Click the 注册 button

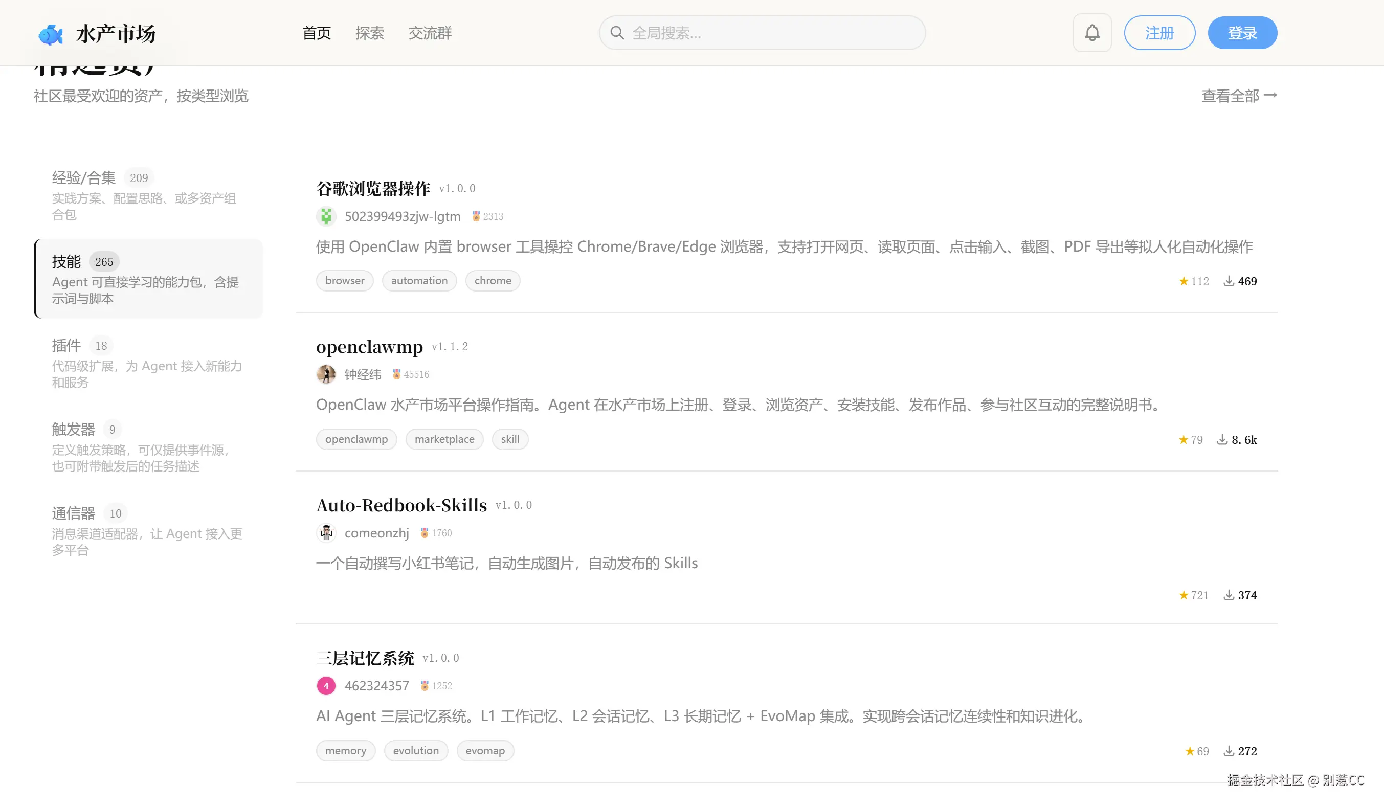(x=1159, y=33)
